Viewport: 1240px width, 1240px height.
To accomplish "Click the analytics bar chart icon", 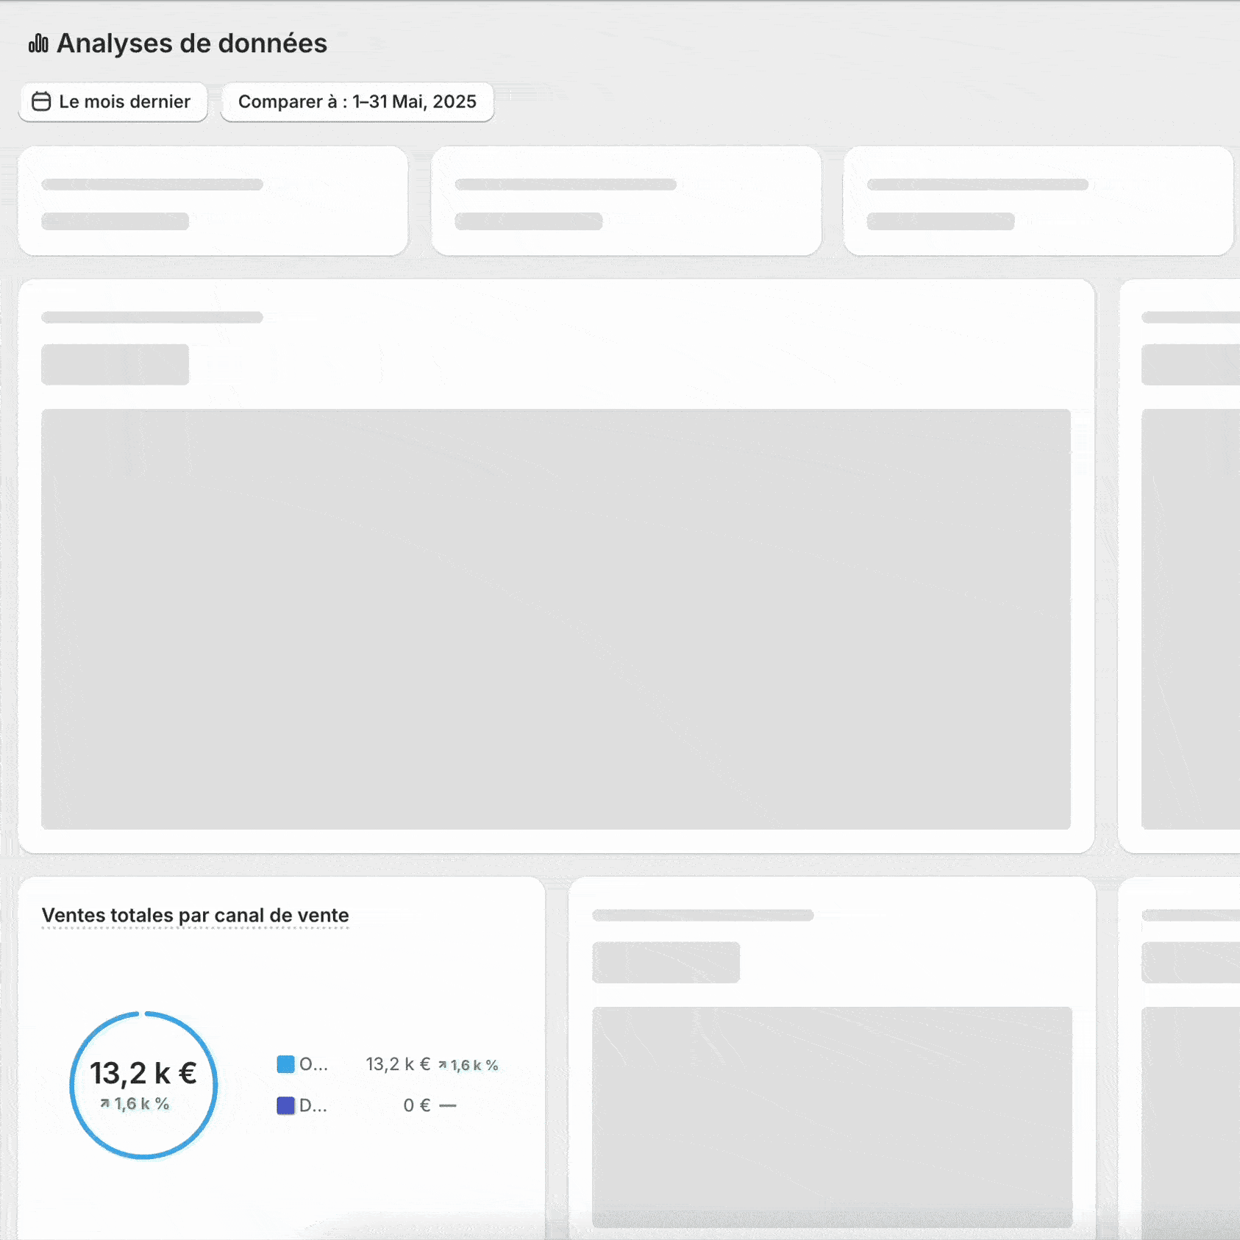I will [x=38, y=44].
